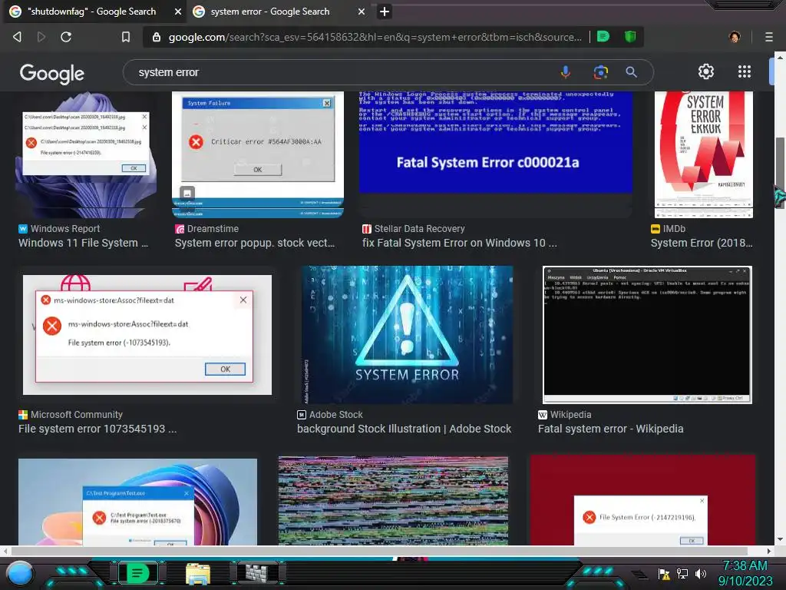
Task: Open glitch noise image result
Action: (x=393, y=501)
